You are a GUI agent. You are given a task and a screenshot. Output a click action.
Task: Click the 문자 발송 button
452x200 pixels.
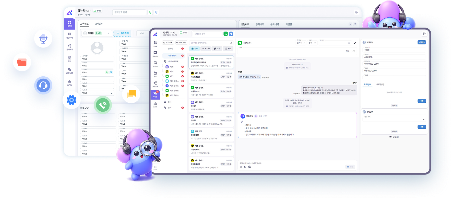click(181, 42)
